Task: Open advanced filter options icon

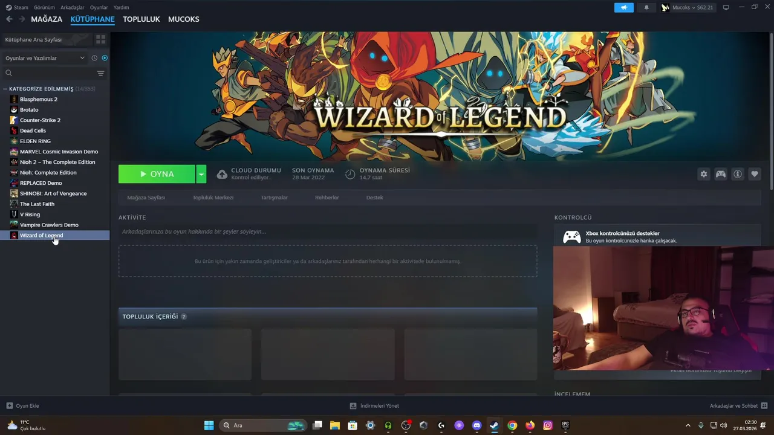Action: [x=100, y=73]
